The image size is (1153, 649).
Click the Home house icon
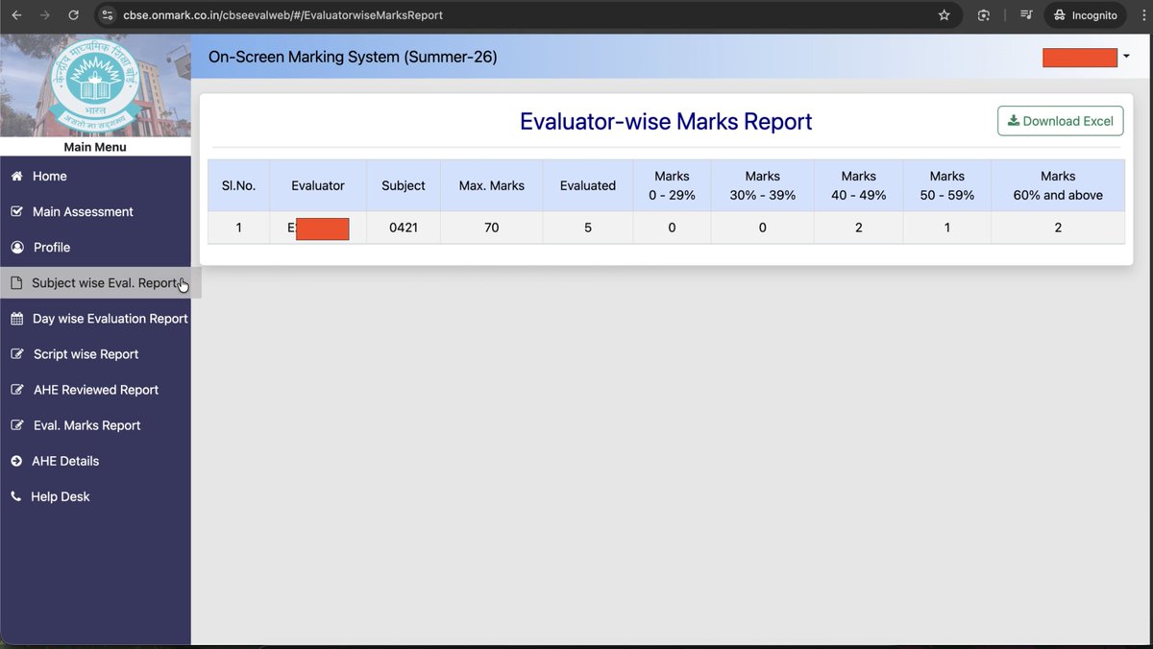point(16,176)
